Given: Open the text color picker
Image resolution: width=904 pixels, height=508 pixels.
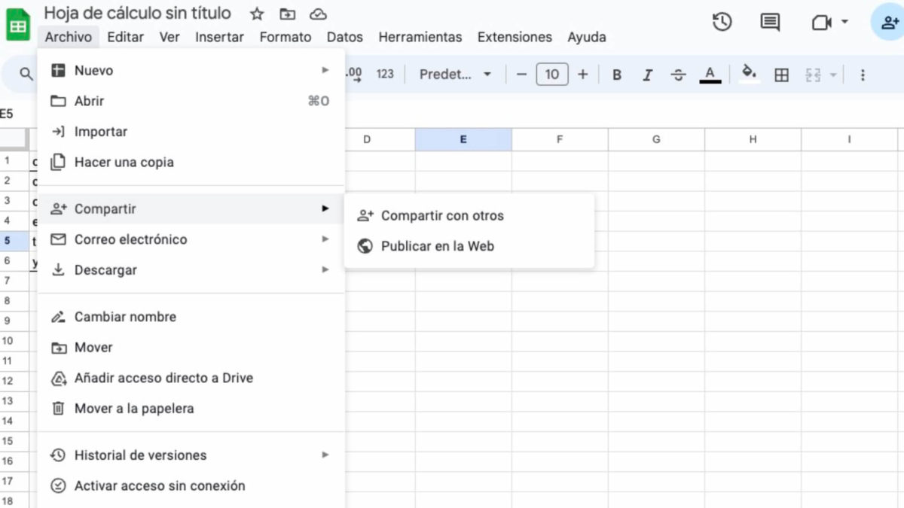Looking at the screenshot, I should coord(710,75).
